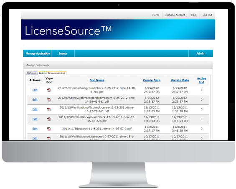Click create date 11/8/2011 2:37:17 PM
The height and width of the screenshot is (189, 236).
tap(152, 129)
